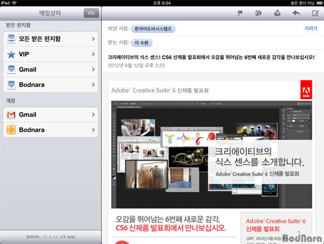This screenshot has height=244, width=324.
Task: Tap the flag icon in mail toolbar
Action: point(240,13)
